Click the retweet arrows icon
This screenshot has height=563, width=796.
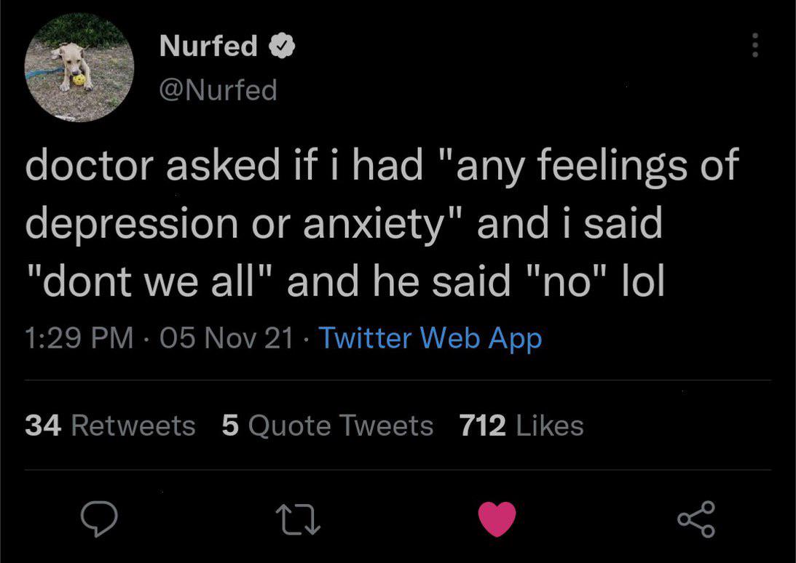click(298, 519)
